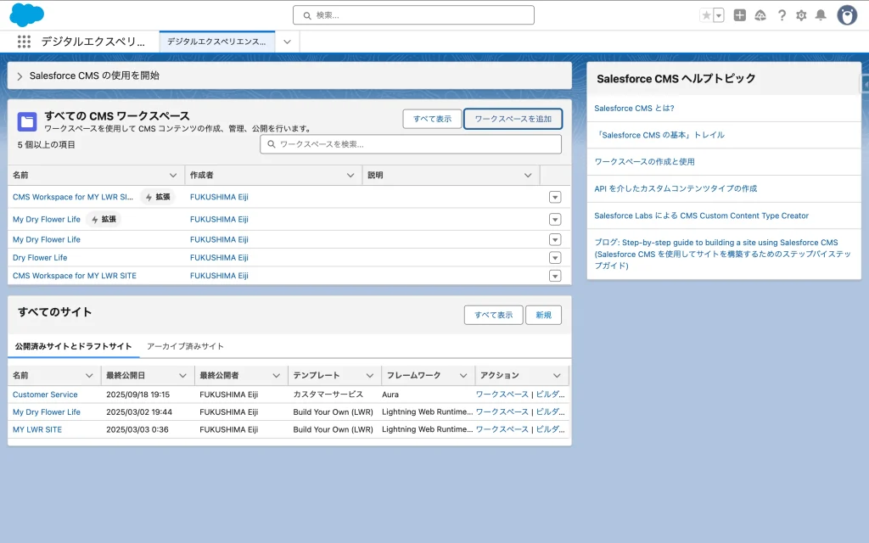Switch to the アーカイブ済みサイト tab
The height and width of the screenshot is (543, 869).
(185, 346)
